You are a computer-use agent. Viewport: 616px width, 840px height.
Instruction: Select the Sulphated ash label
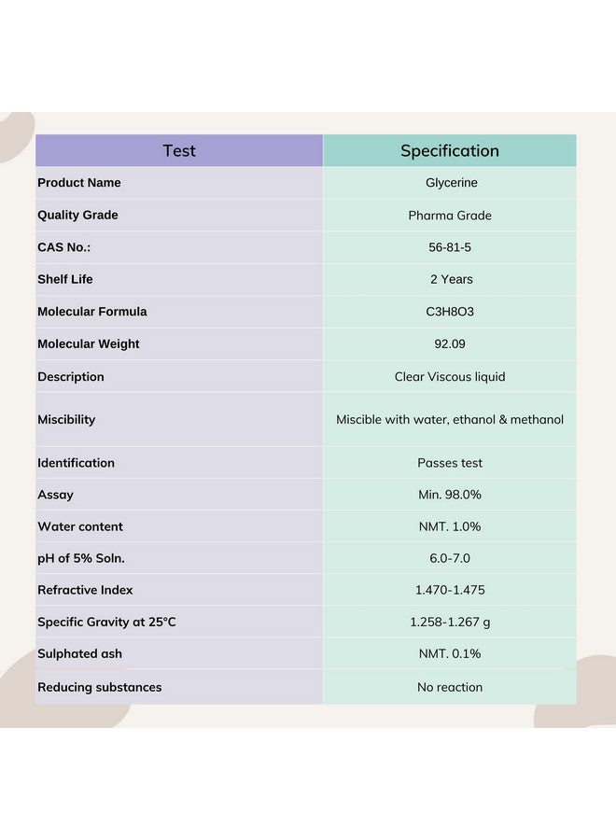point(79,653)
